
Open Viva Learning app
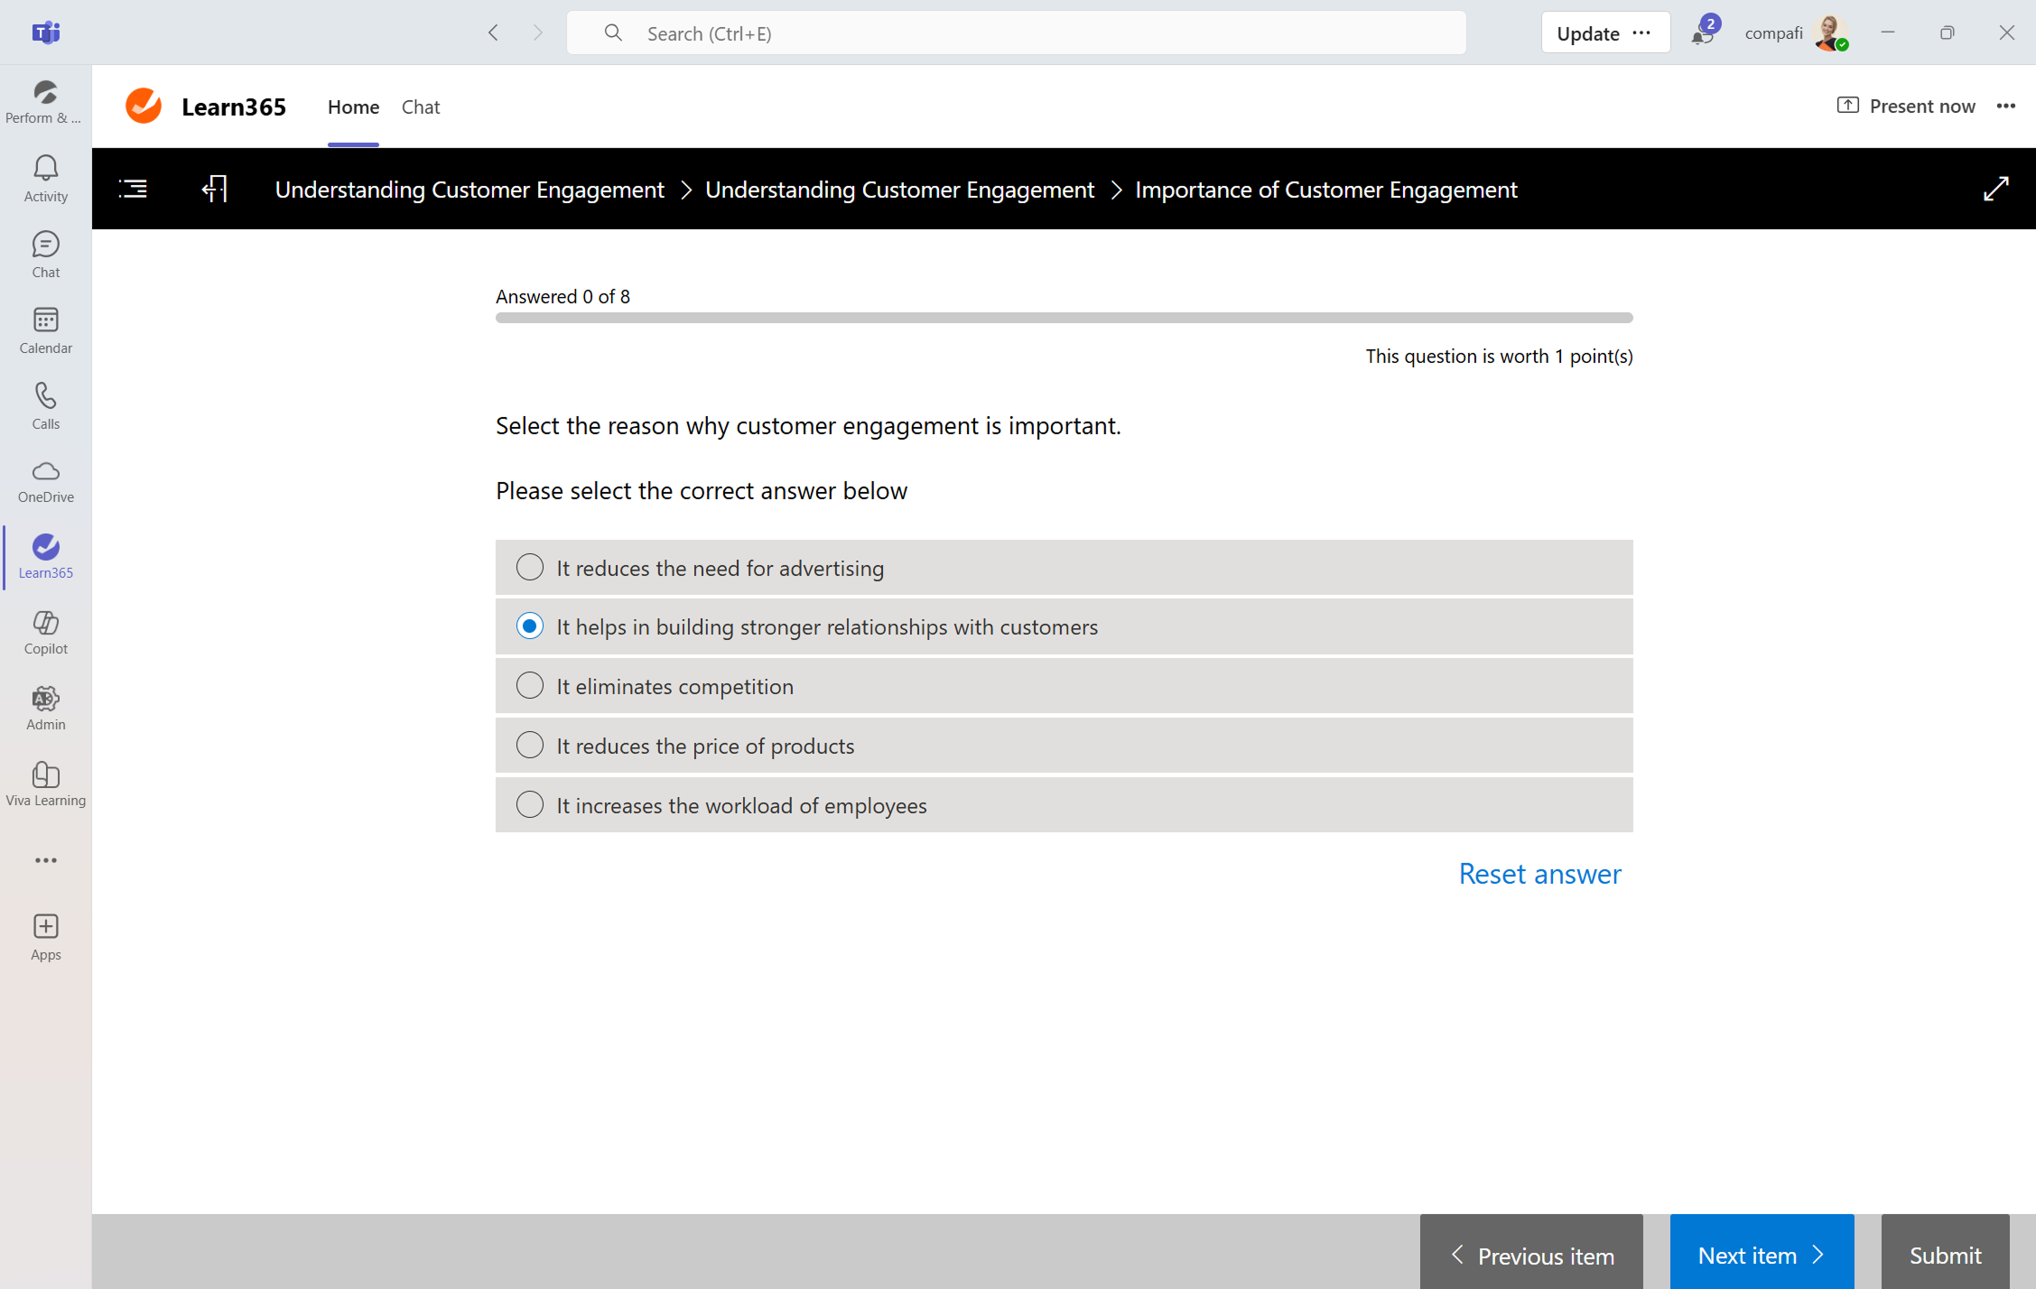point(45,784)
